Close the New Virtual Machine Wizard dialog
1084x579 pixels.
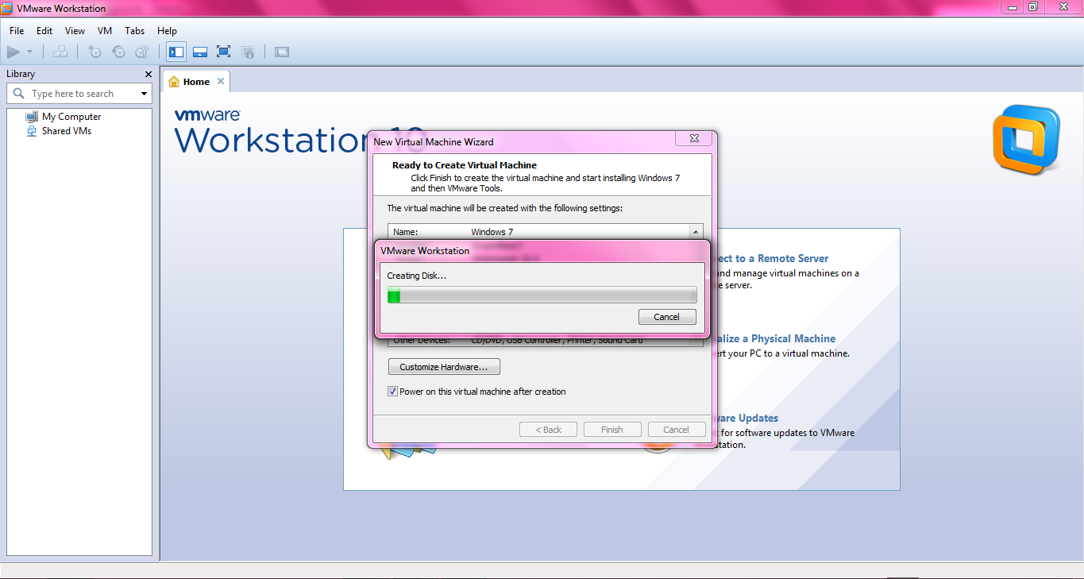(692, 138)
